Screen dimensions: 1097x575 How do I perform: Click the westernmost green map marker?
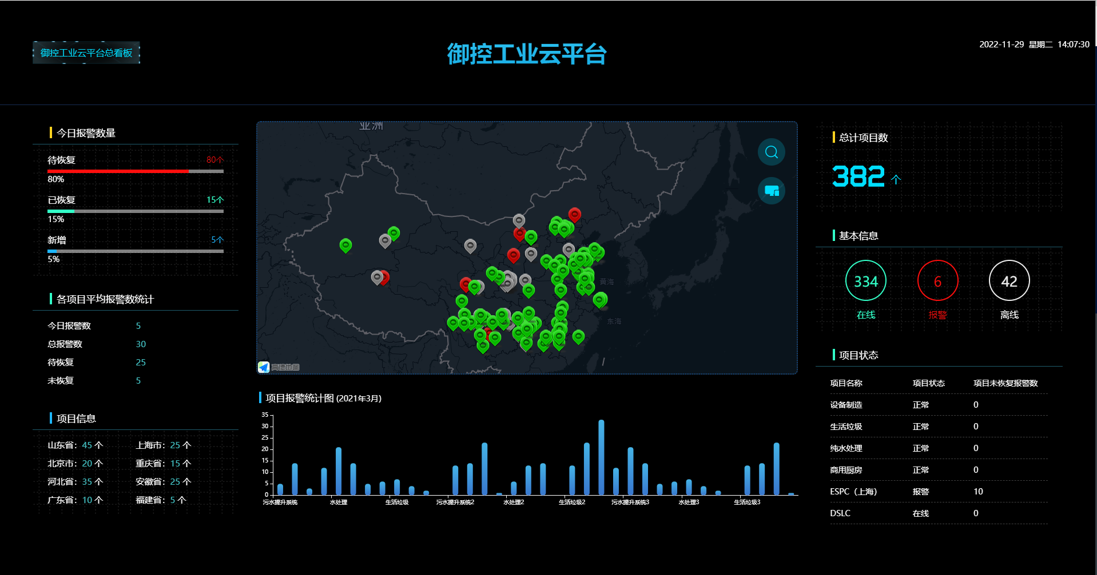pos(345,245)
